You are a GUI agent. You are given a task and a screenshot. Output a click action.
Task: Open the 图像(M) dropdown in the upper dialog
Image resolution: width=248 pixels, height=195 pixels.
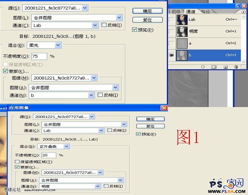(94, 78)
